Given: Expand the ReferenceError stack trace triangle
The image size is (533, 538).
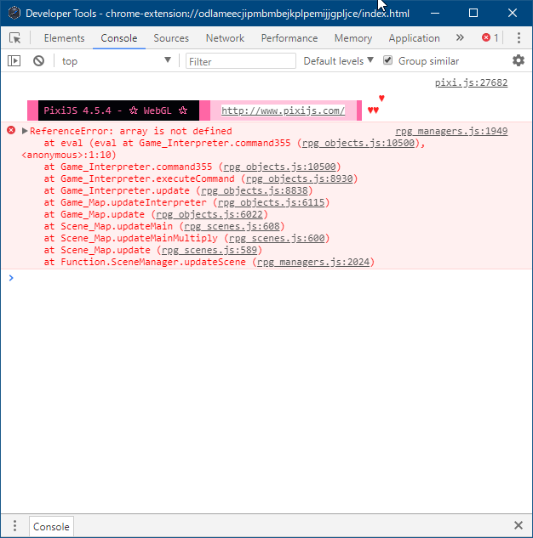Looking at the screenshot, I should point(25,131).
